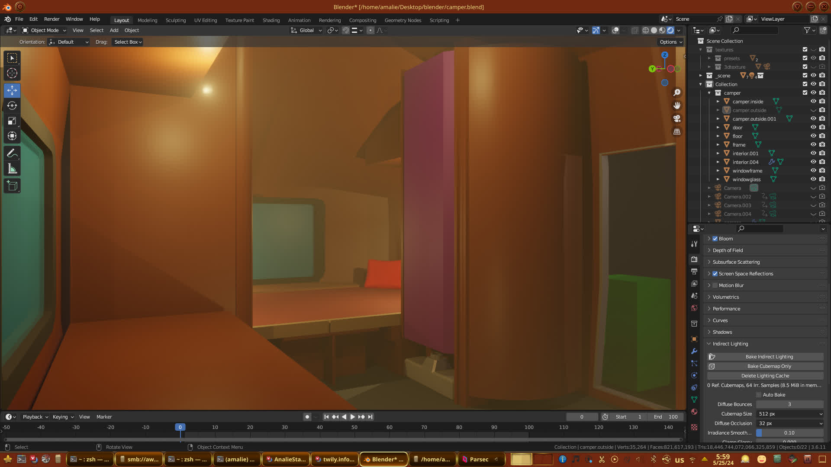Open the Object Mode dropdown

point(44,30)
